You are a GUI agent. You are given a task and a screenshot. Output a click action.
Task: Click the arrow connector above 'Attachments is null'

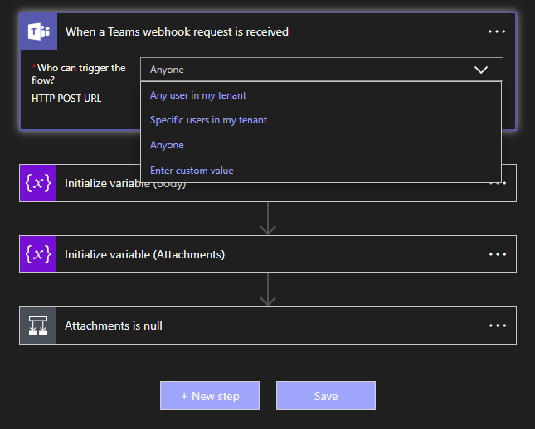pyautogui.click(x=268, y=290)
